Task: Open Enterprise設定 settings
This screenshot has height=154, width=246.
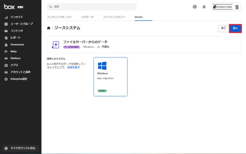Action: [18, 79]
